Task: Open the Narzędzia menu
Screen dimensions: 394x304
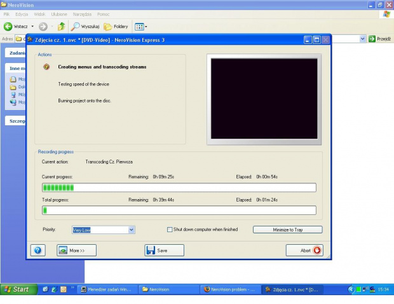Action: (x=82, y=15)
